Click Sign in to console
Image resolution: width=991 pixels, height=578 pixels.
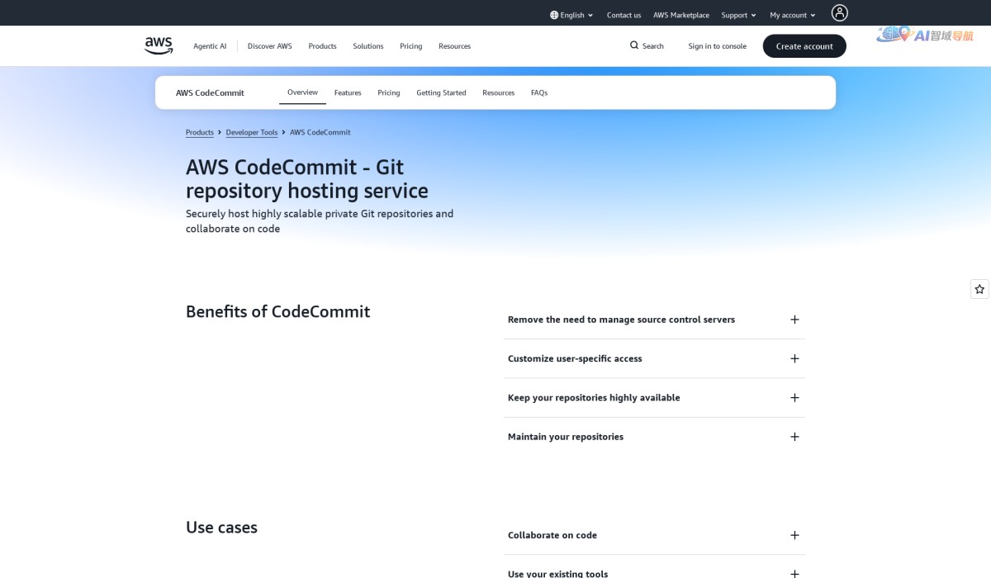click(717, 46)
